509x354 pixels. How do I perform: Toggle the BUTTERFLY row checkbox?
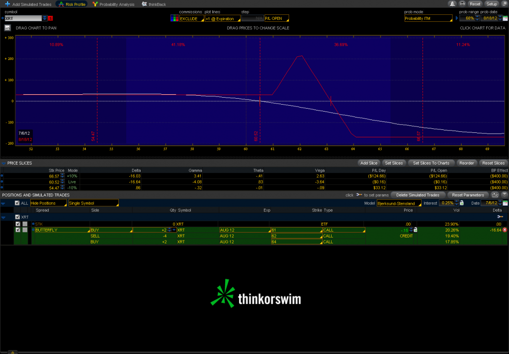point(18,230)
